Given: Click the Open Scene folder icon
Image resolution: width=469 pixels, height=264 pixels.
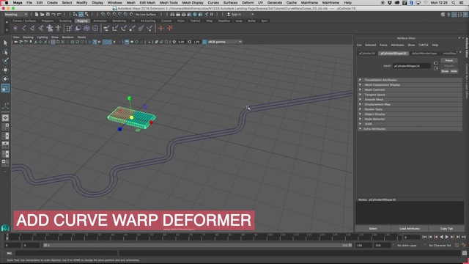Looking at the screenshot, I should click(x=43, y=15).
